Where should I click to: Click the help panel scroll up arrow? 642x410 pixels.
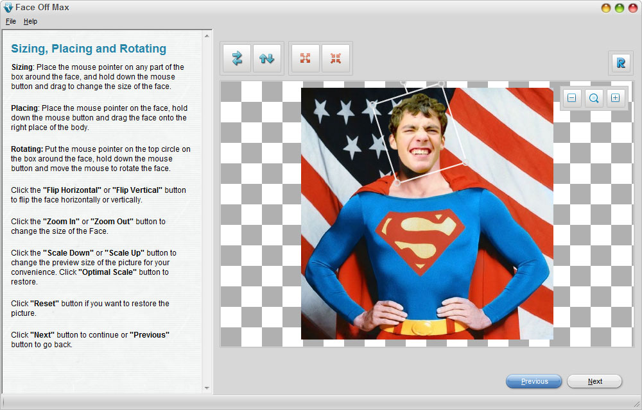tap(207, 36)
